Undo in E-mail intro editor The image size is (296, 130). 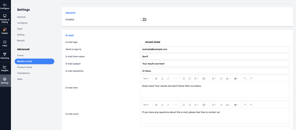(245, 79)
